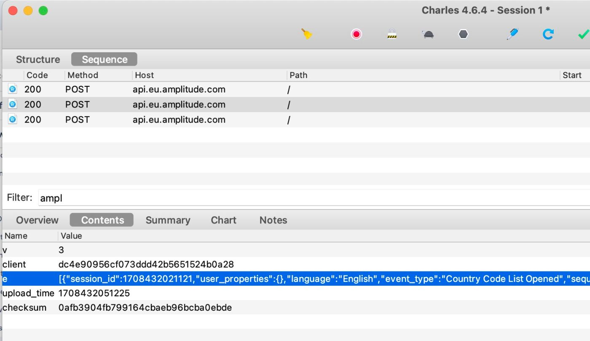The height and width of the screenshot is (341, 590).
Task: Validate the response with the checkmark icon
Action: [x=583, y=34]
